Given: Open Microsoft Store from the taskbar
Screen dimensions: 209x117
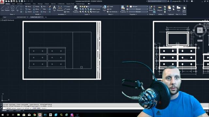Looking at the screenshot, I should point(24,115).
